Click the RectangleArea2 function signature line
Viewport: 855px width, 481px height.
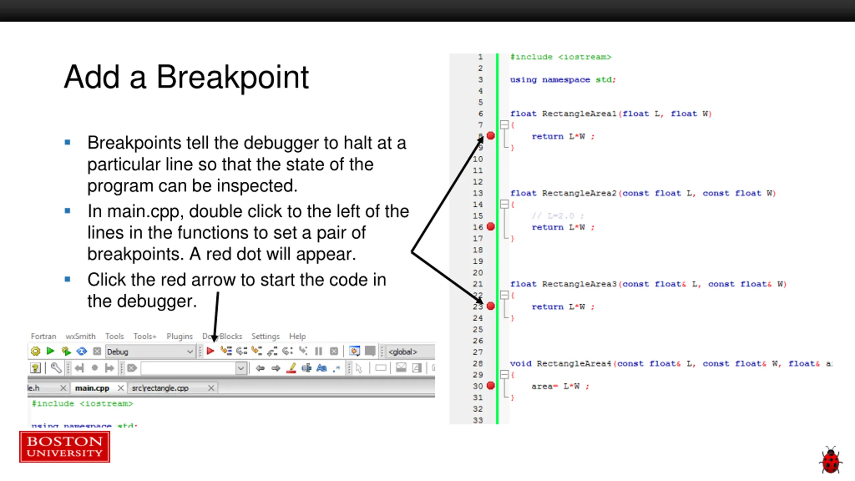643,193
